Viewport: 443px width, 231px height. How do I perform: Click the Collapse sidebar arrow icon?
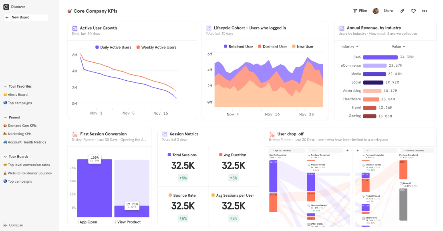[5, 225]
